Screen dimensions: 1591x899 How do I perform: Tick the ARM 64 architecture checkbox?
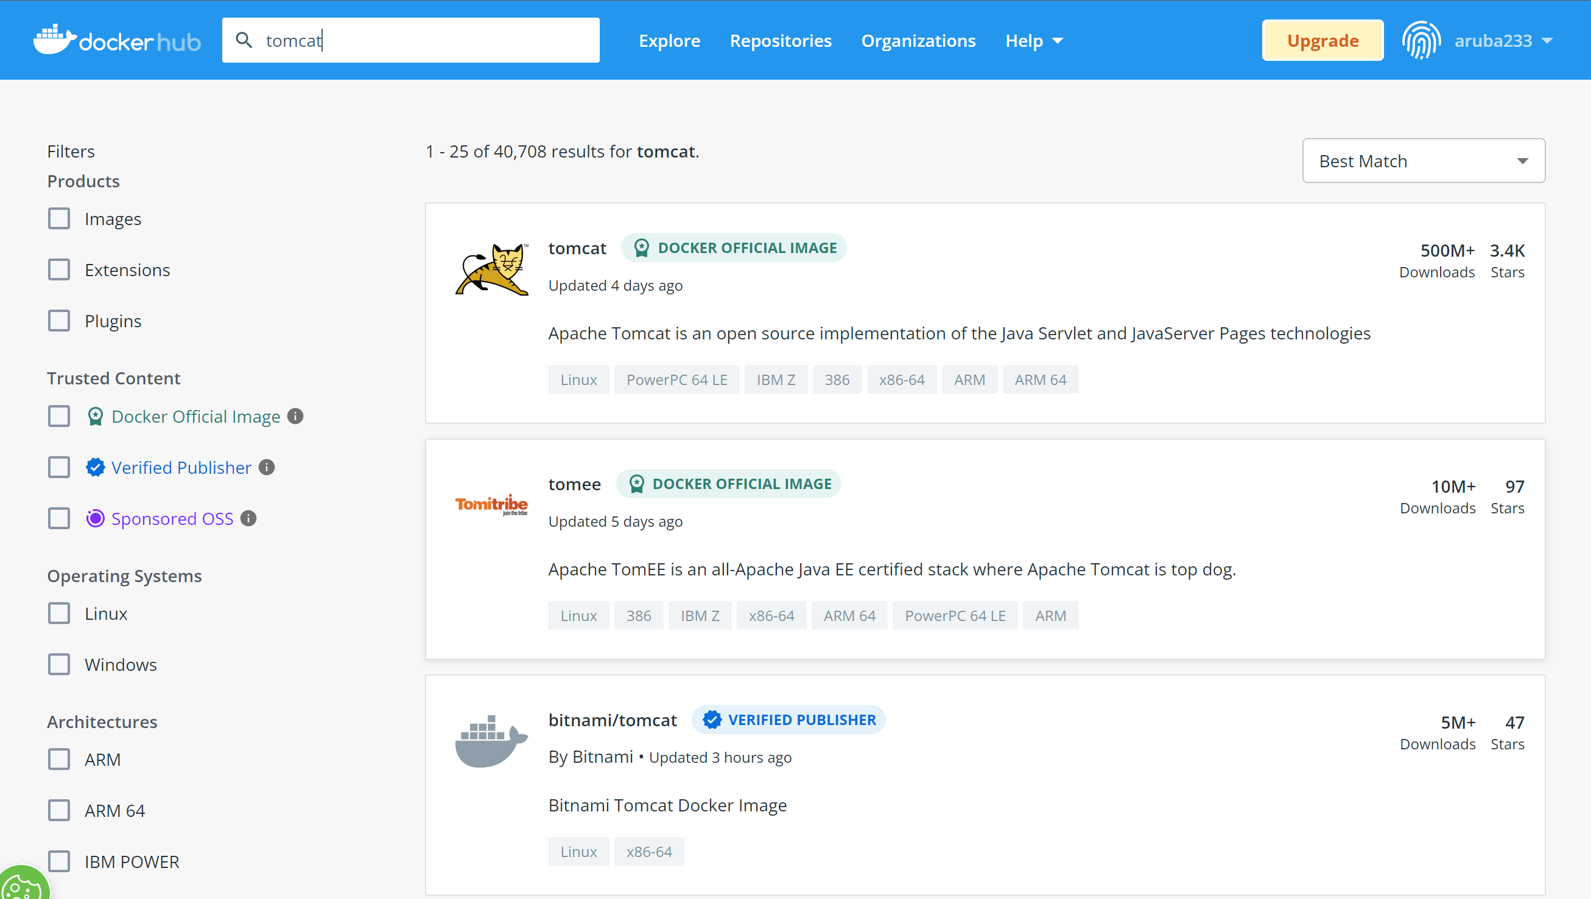[x=59, y=810]
